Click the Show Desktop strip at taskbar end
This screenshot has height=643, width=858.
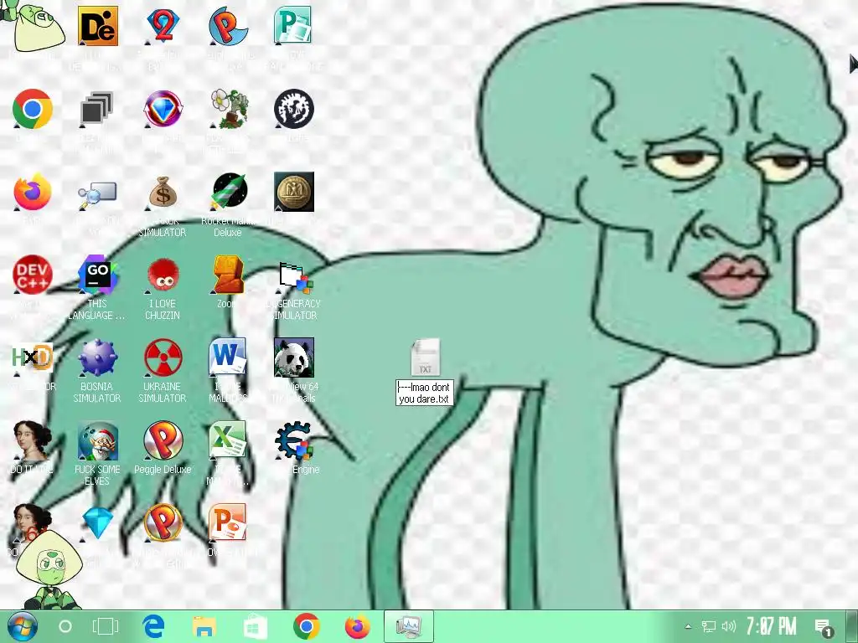[852, 626]
